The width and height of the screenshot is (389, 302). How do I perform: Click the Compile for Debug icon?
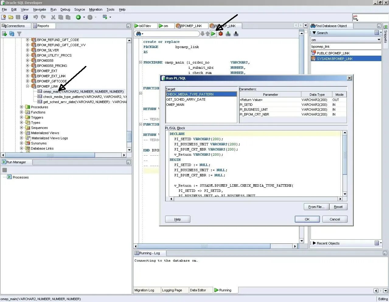click(236, 34)
